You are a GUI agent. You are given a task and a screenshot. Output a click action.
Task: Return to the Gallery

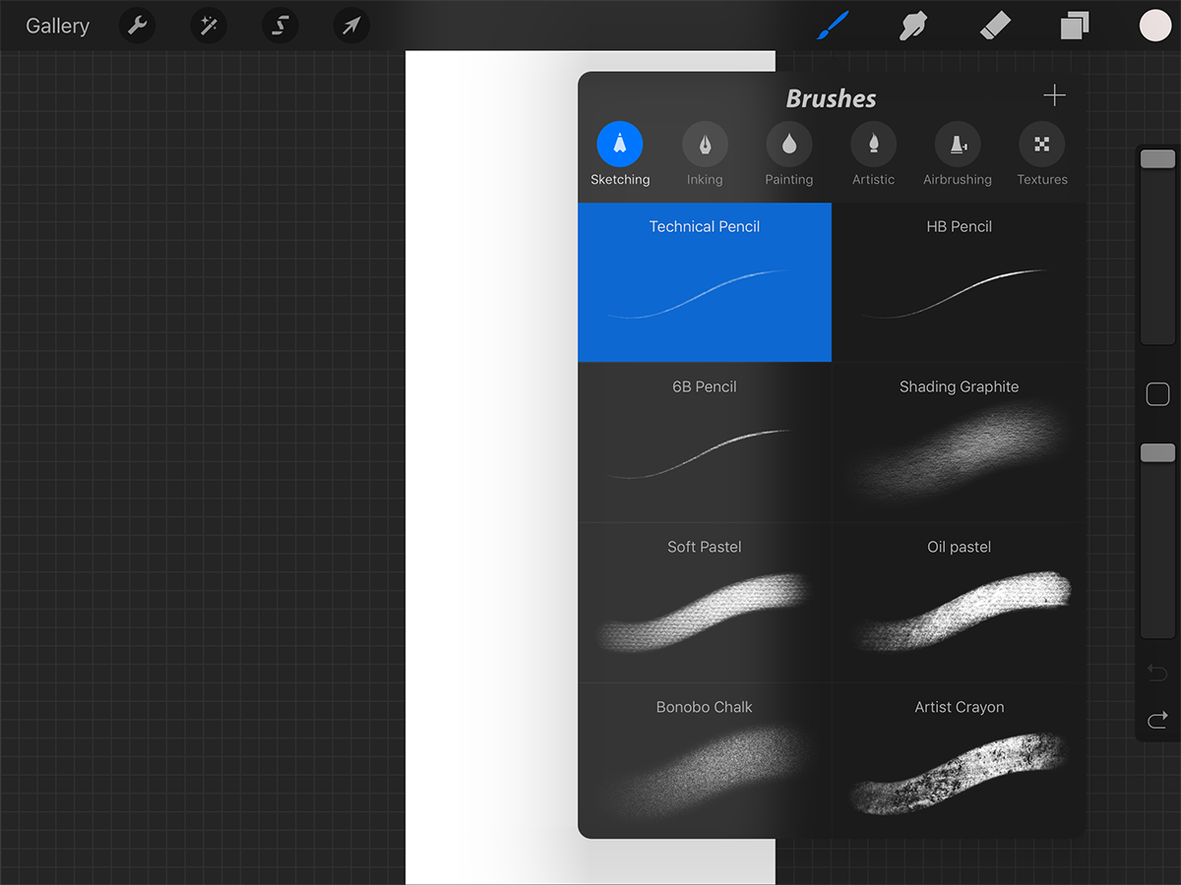(x=57, y=26)
